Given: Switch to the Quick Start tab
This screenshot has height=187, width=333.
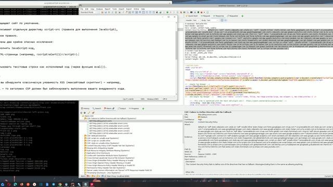Looking at the screenshot, I should [192, 16].
